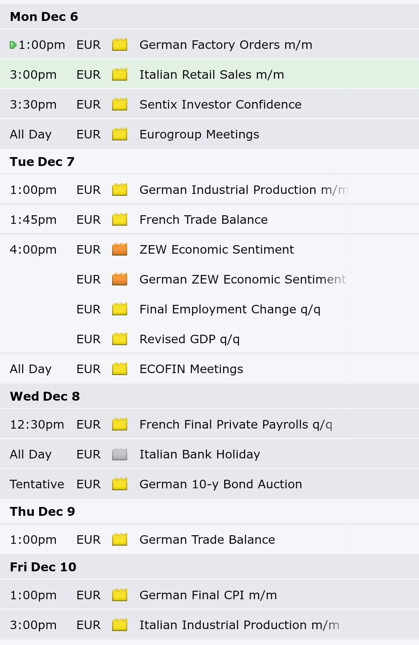Select French Final Private Payrolls q/q
The image size is (419, 645).
(x=209, y=424)
